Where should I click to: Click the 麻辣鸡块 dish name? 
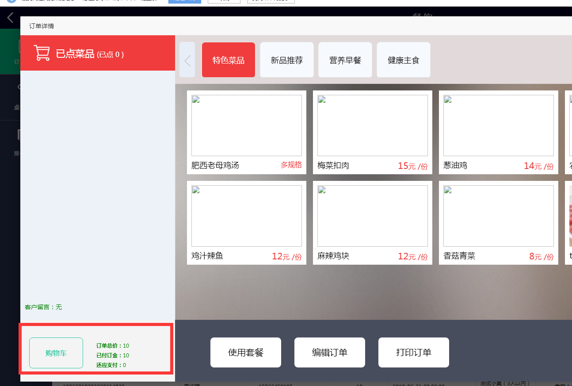tap(333, 256)
